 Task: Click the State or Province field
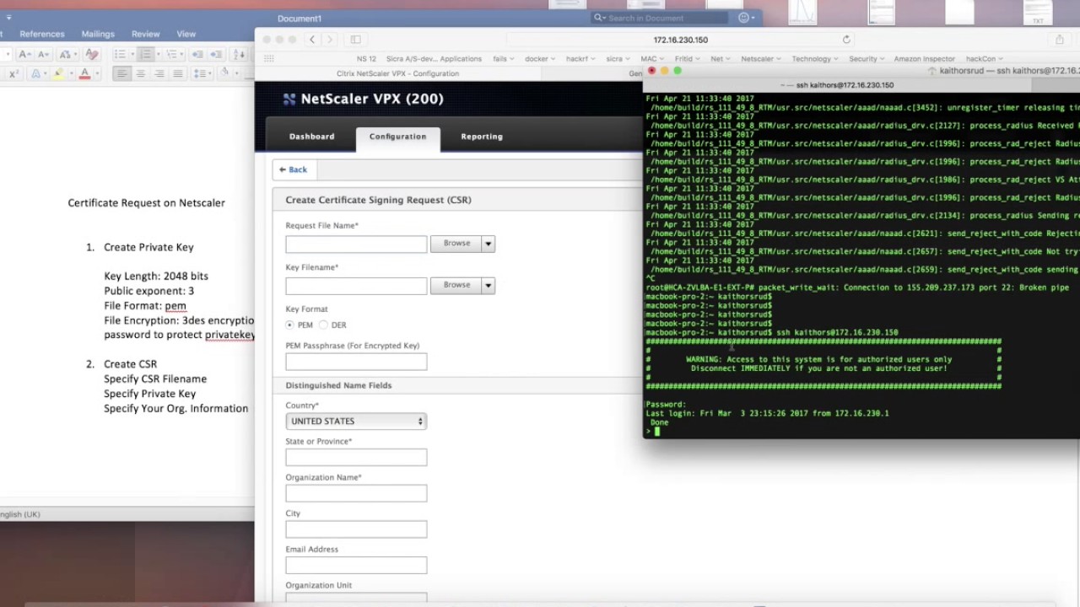pos(356,457)
